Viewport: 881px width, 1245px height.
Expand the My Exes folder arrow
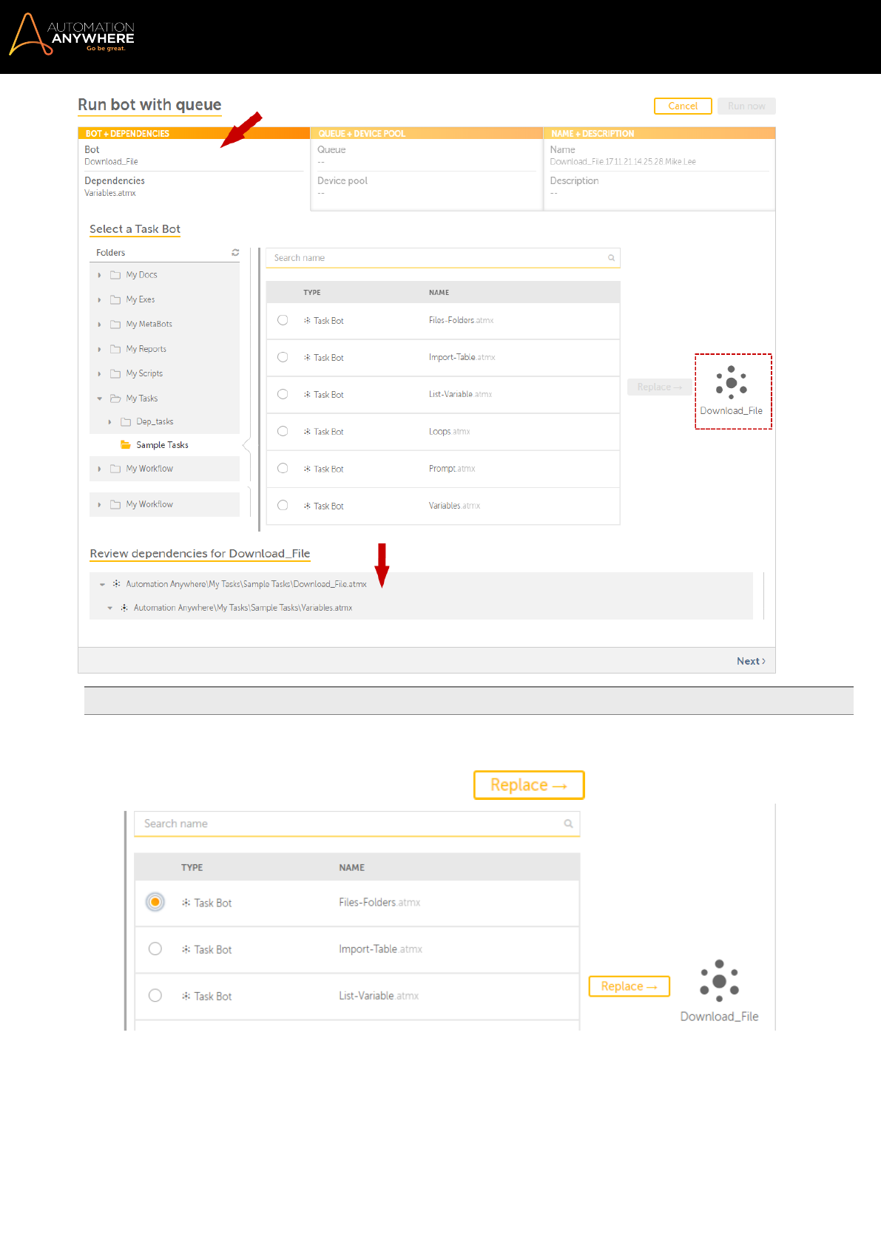(x=100, y=300)
